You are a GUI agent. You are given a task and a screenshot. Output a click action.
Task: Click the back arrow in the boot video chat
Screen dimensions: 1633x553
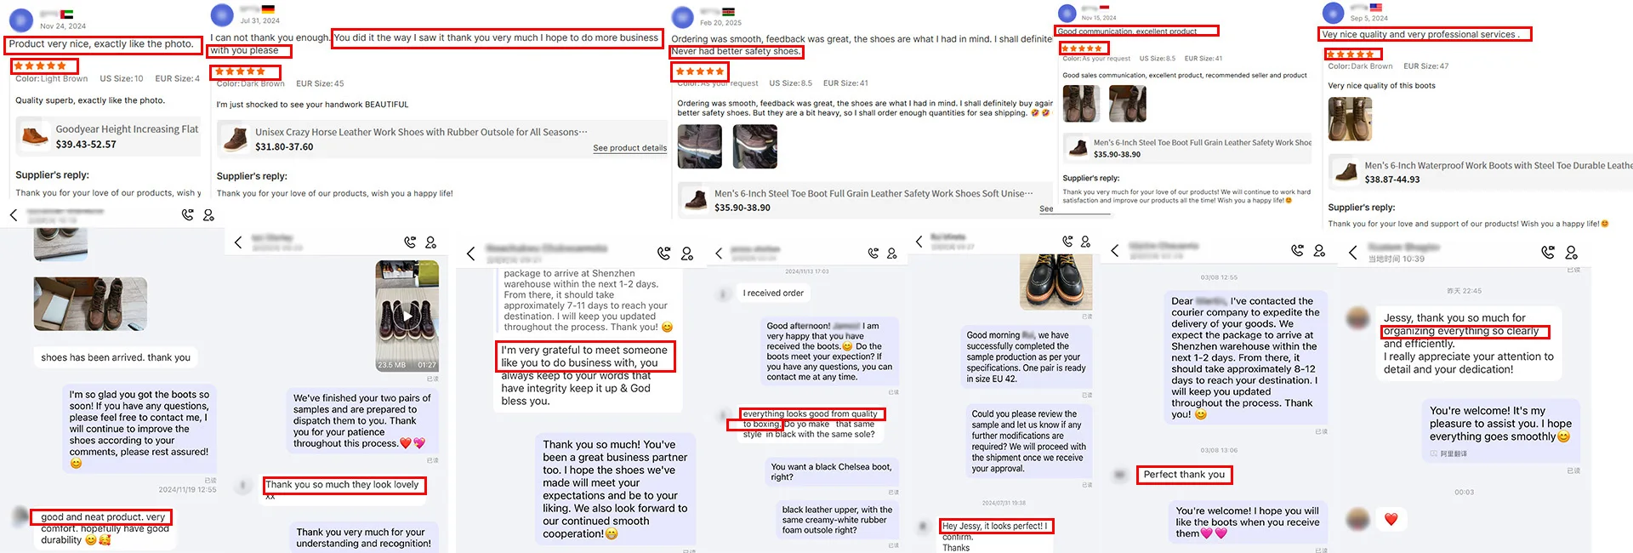238,242
